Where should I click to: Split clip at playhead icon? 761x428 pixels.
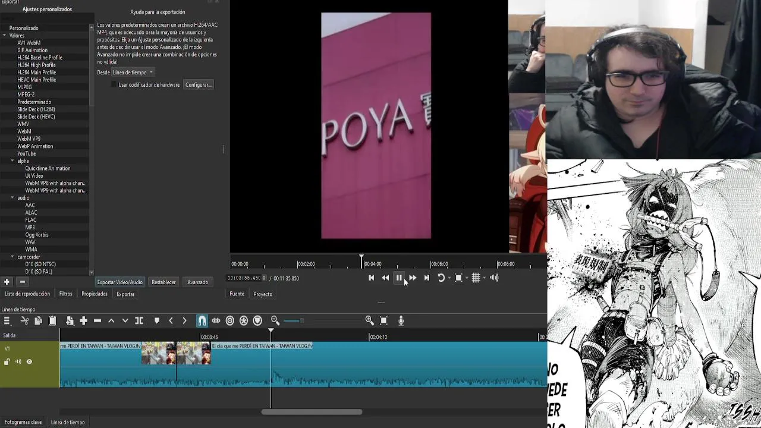tap(139, 321)
